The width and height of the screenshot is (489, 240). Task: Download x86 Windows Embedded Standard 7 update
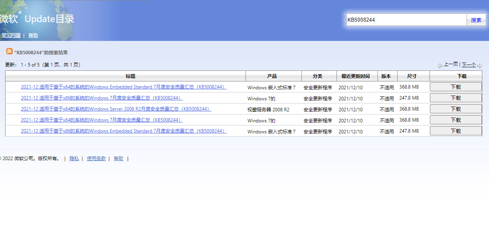[456, 131]
